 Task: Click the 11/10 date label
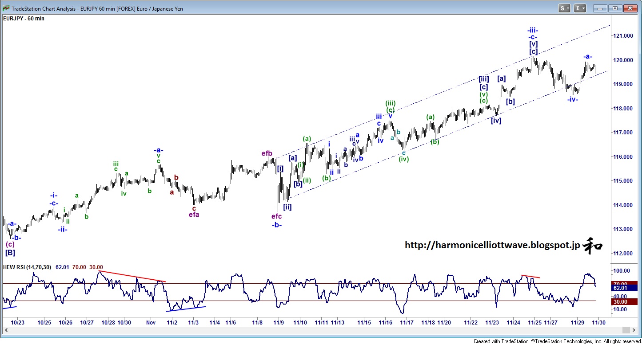click(300, 322)
